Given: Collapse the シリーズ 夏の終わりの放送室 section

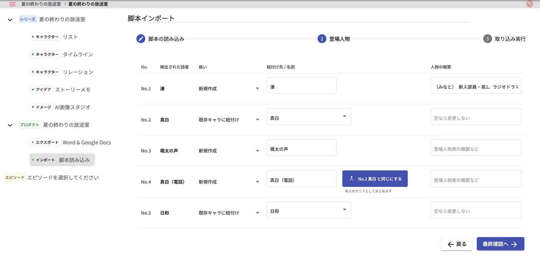Looking at the screenshot, I should click(10, 20).
